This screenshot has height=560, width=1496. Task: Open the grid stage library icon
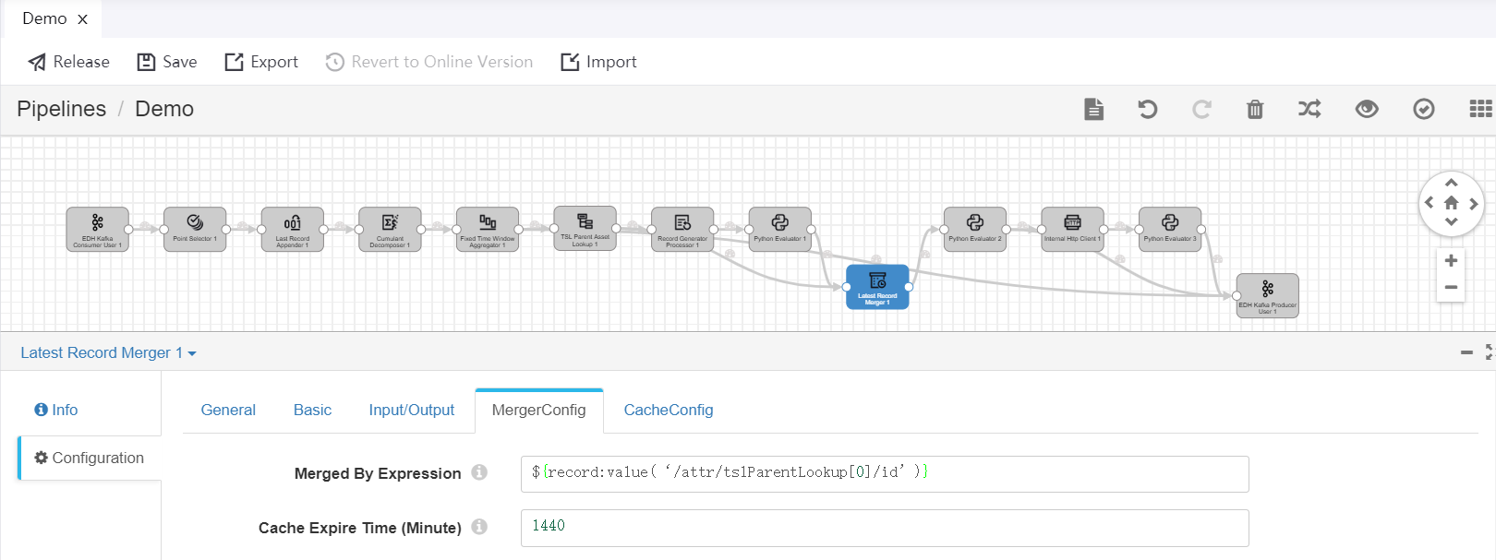pyautogui.click(x=1480, y=109)
